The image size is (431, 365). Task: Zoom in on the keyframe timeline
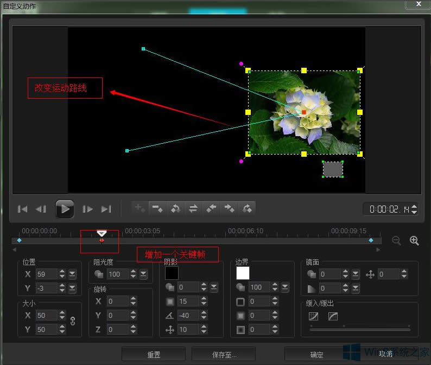click(414, 241)
